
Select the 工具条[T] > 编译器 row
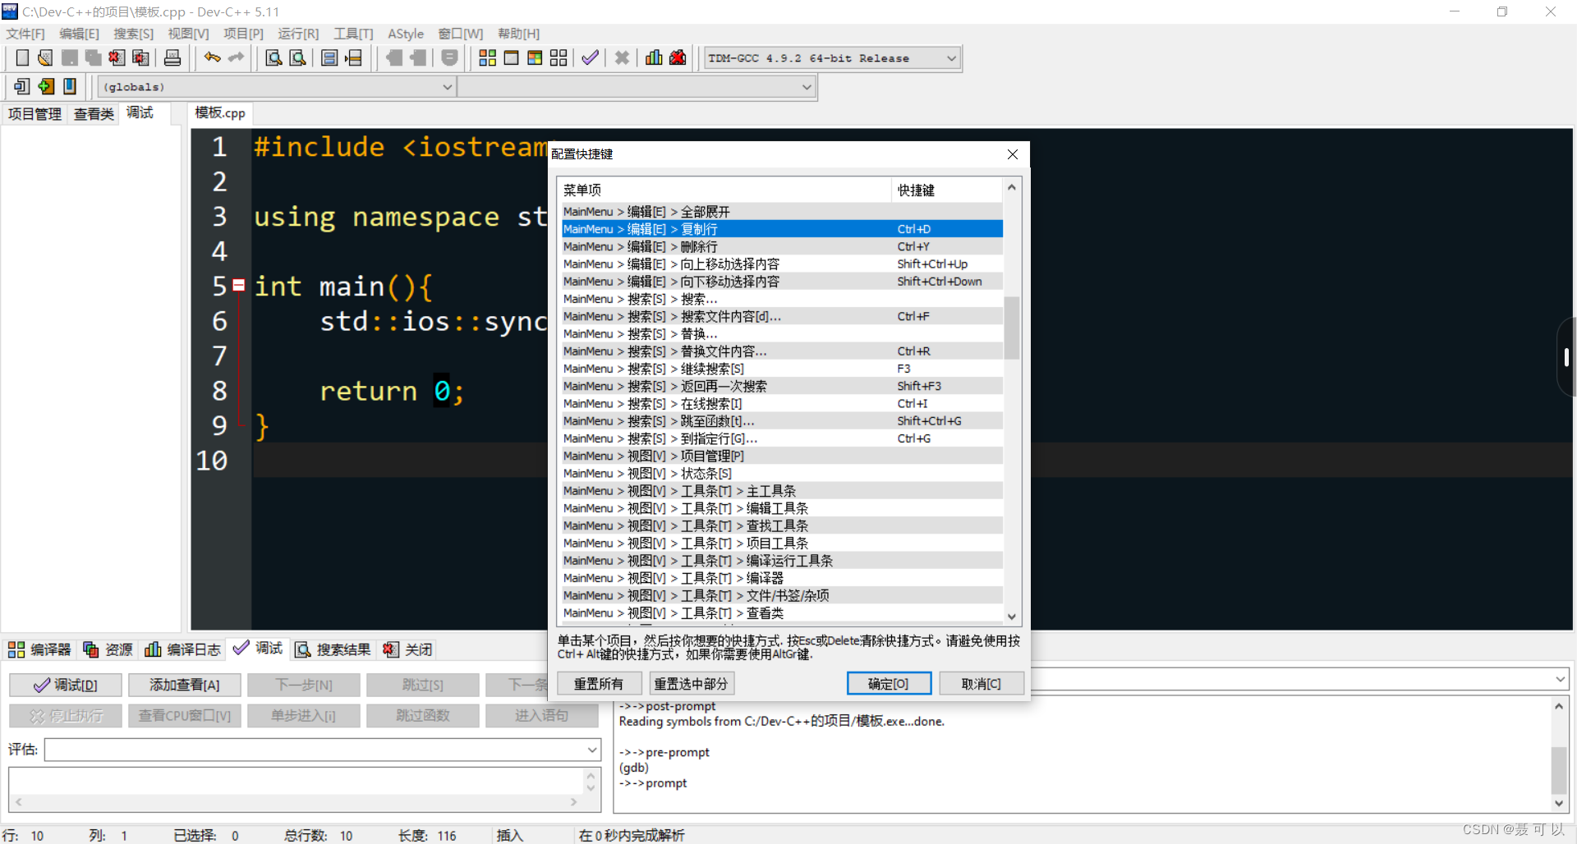pyautogui.click(x=781, y=578)
